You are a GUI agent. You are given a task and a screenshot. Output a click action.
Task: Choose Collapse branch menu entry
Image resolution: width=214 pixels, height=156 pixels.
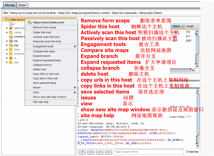(x=51, y=65)
